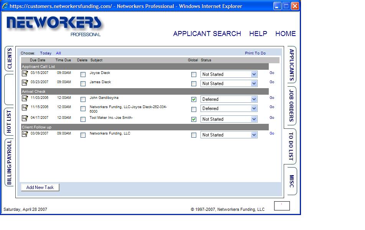Go to HOME
Image resolution: width=365 pixels, height=230 pixels.
coord(285,34)
